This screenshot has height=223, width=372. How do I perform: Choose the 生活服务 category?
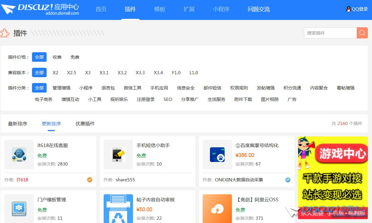tap(217, 99)
